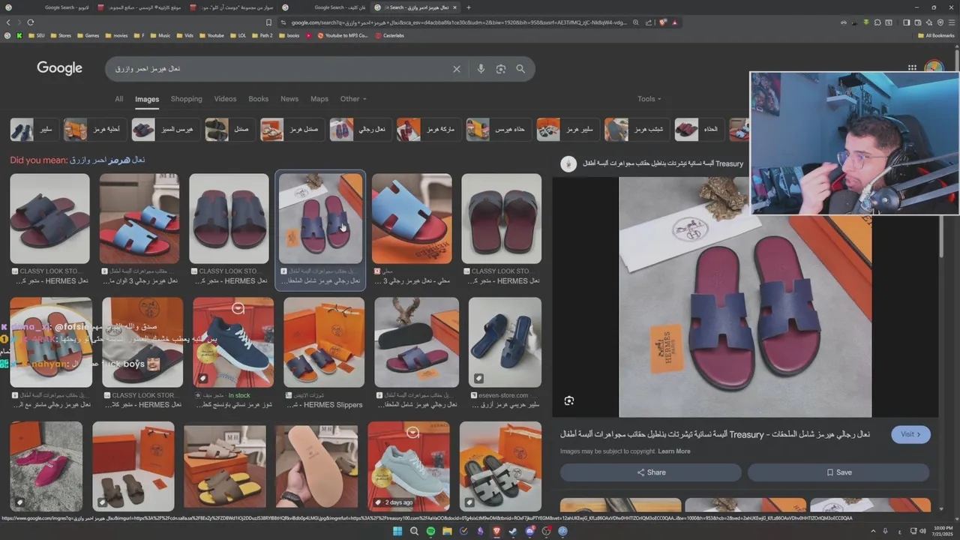Open the Music bookmarks folder
The width and height of the screenshot is (960, 540).
pyautogui.click(x=160, y=35)
